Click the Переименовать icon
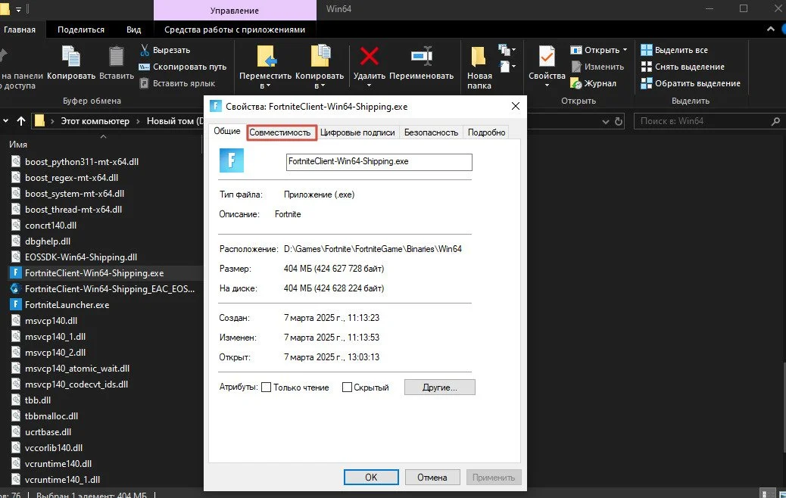 [422, 56]
